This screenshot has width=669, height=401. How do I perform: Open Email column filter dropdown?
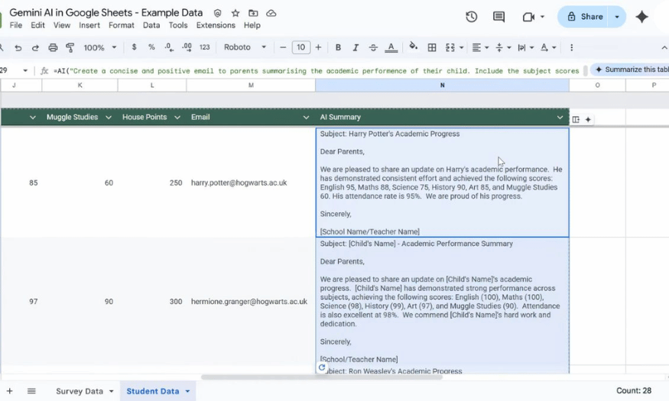pyautogui.click(x=306, y=117)
